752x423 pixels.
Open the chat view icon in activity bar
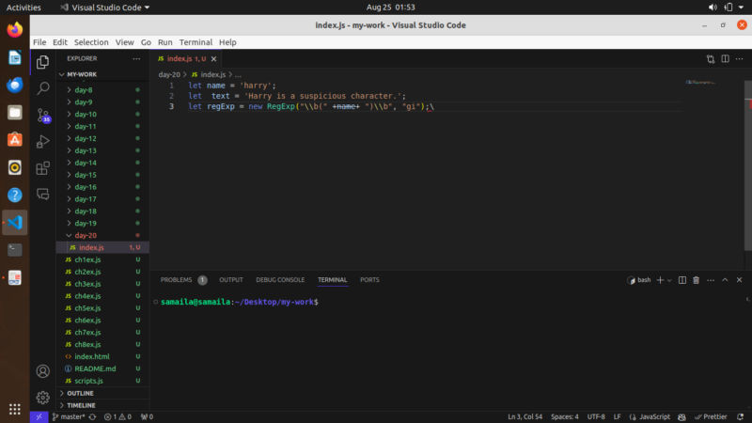42,195
